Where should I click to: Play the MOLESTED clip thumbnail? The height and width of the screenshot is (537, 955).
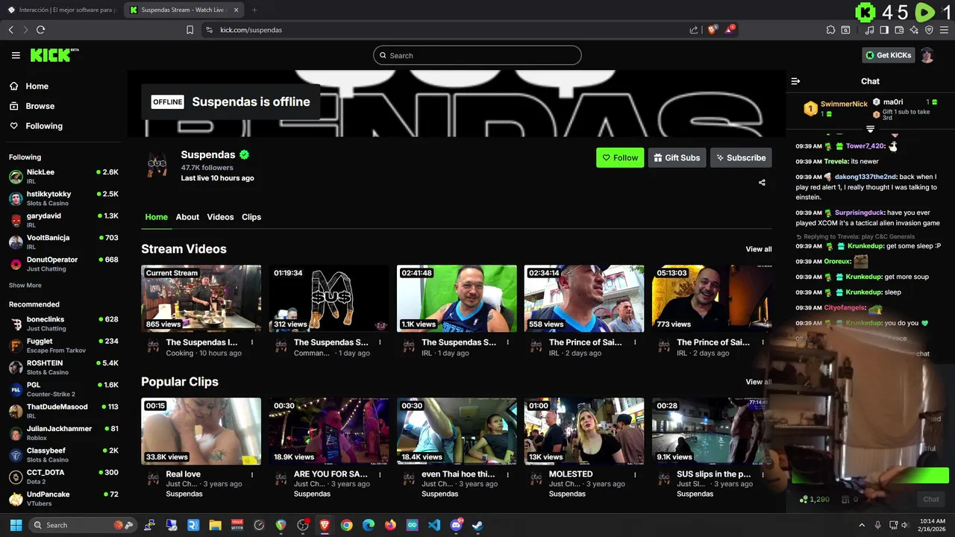pyautogui.click(x=584, y=431)
